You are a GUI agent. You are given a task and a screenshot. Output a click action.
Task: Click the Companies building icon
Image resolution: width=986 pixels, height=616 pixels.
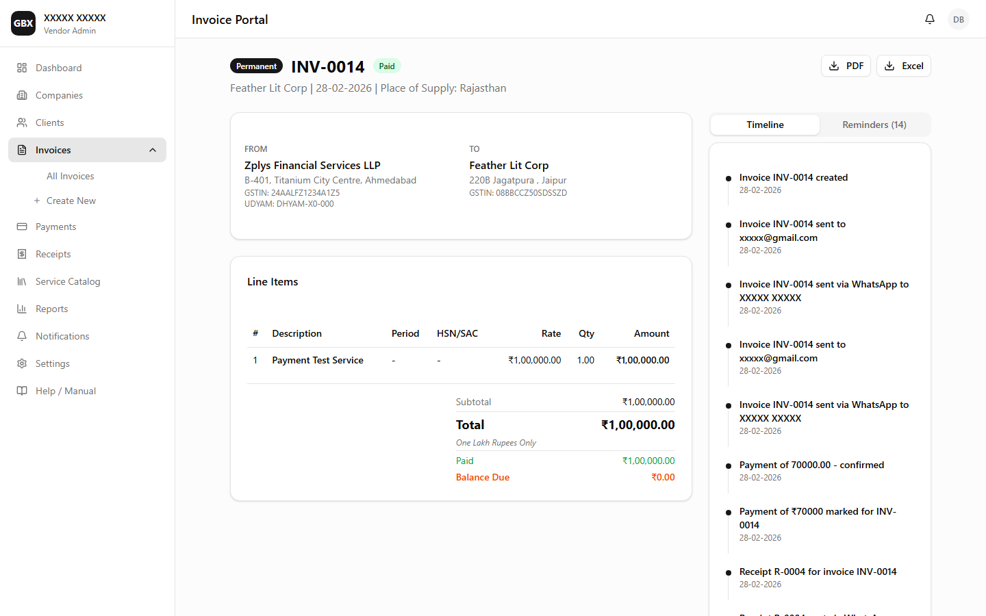(x=22, y=95)
